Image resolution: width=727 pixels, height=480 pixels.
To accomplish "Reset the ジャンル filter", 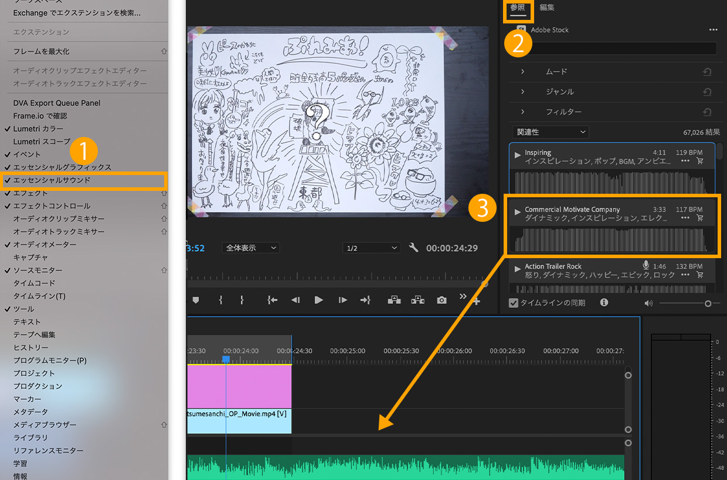I will point(707,92).
